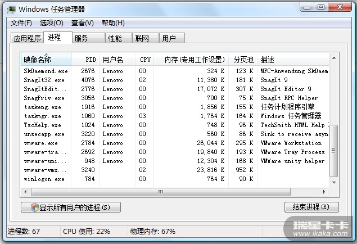Click 显示所有用户的进程(S) button
Screen dimensions: 357x244
(71, 207)
